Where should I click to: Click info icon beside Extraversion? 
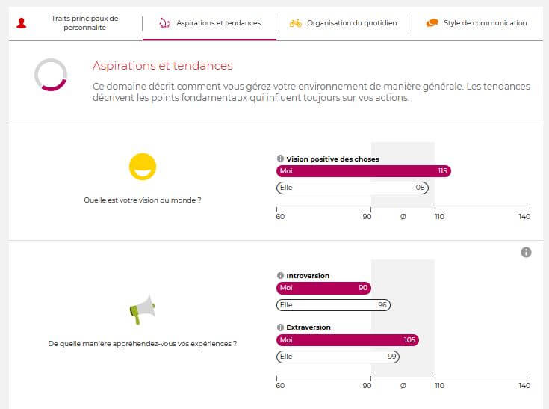280,327
